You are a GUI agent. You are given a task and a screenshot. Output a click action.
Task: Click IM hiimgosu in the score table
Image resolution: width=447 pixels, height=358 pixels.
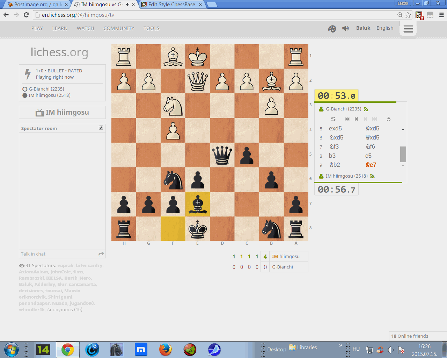tap(286, 256)
